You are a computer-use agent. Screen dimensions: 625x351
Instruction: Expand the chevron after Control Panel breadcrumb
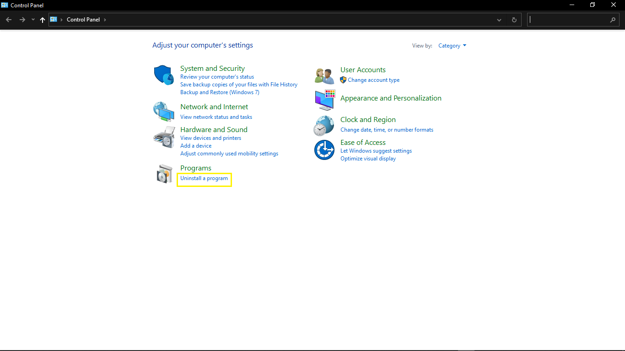click(105, 20)
